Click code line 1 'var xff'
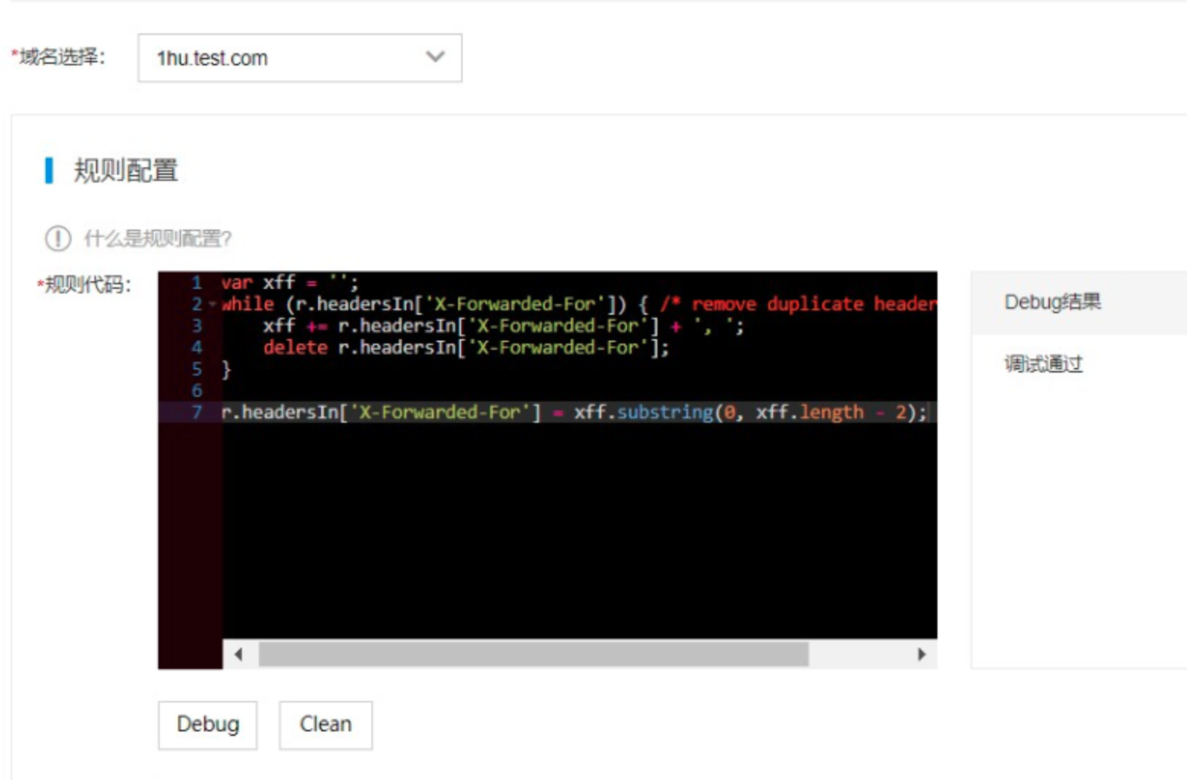This screenshot has width=1187, height=780. 290,283
